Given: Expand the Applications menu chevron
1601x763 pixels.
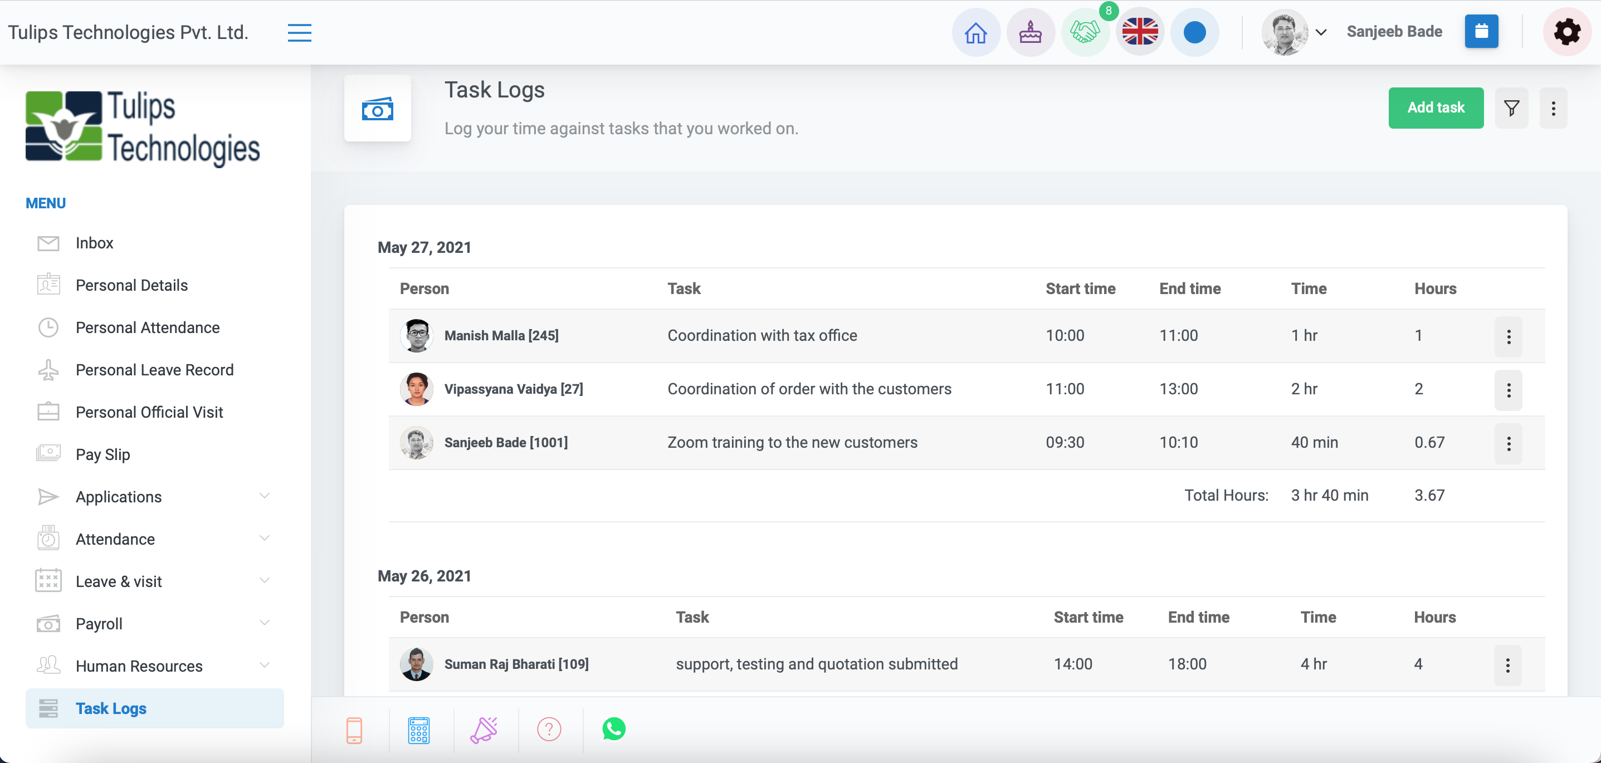Looking at the screenshot, I should click(x=265, y=496).
